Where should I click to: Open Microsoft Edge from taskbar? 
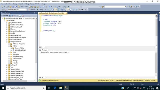[x=55, y=88]
